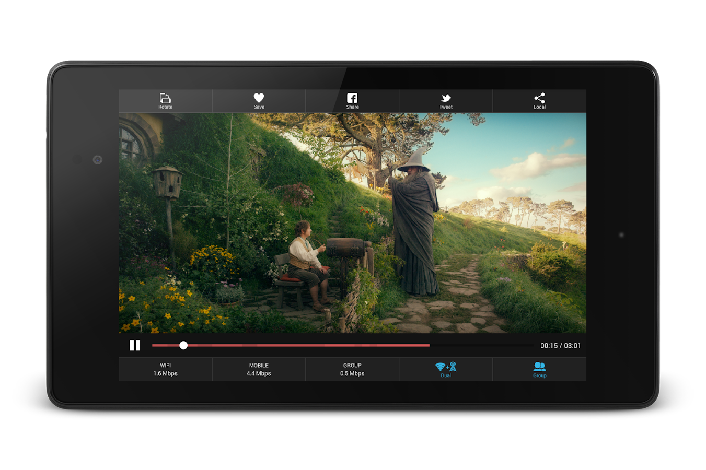706x470 pixels.
Task: Save video with the heart icon
Action: pos(259,98)
